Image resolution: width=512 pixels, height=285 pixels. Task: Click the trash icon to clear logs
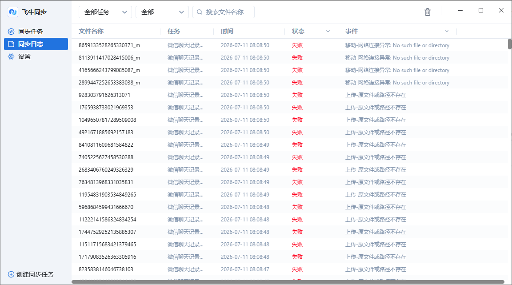coord(428,12)
